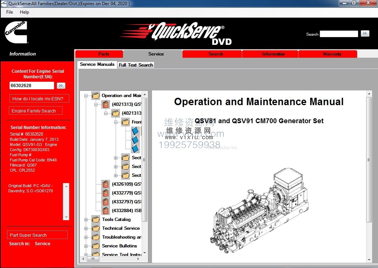Click the Service Bulletins folder icon
Image resolution: width=378 pixels, height=268 pixels.
[x=96, y=246]
